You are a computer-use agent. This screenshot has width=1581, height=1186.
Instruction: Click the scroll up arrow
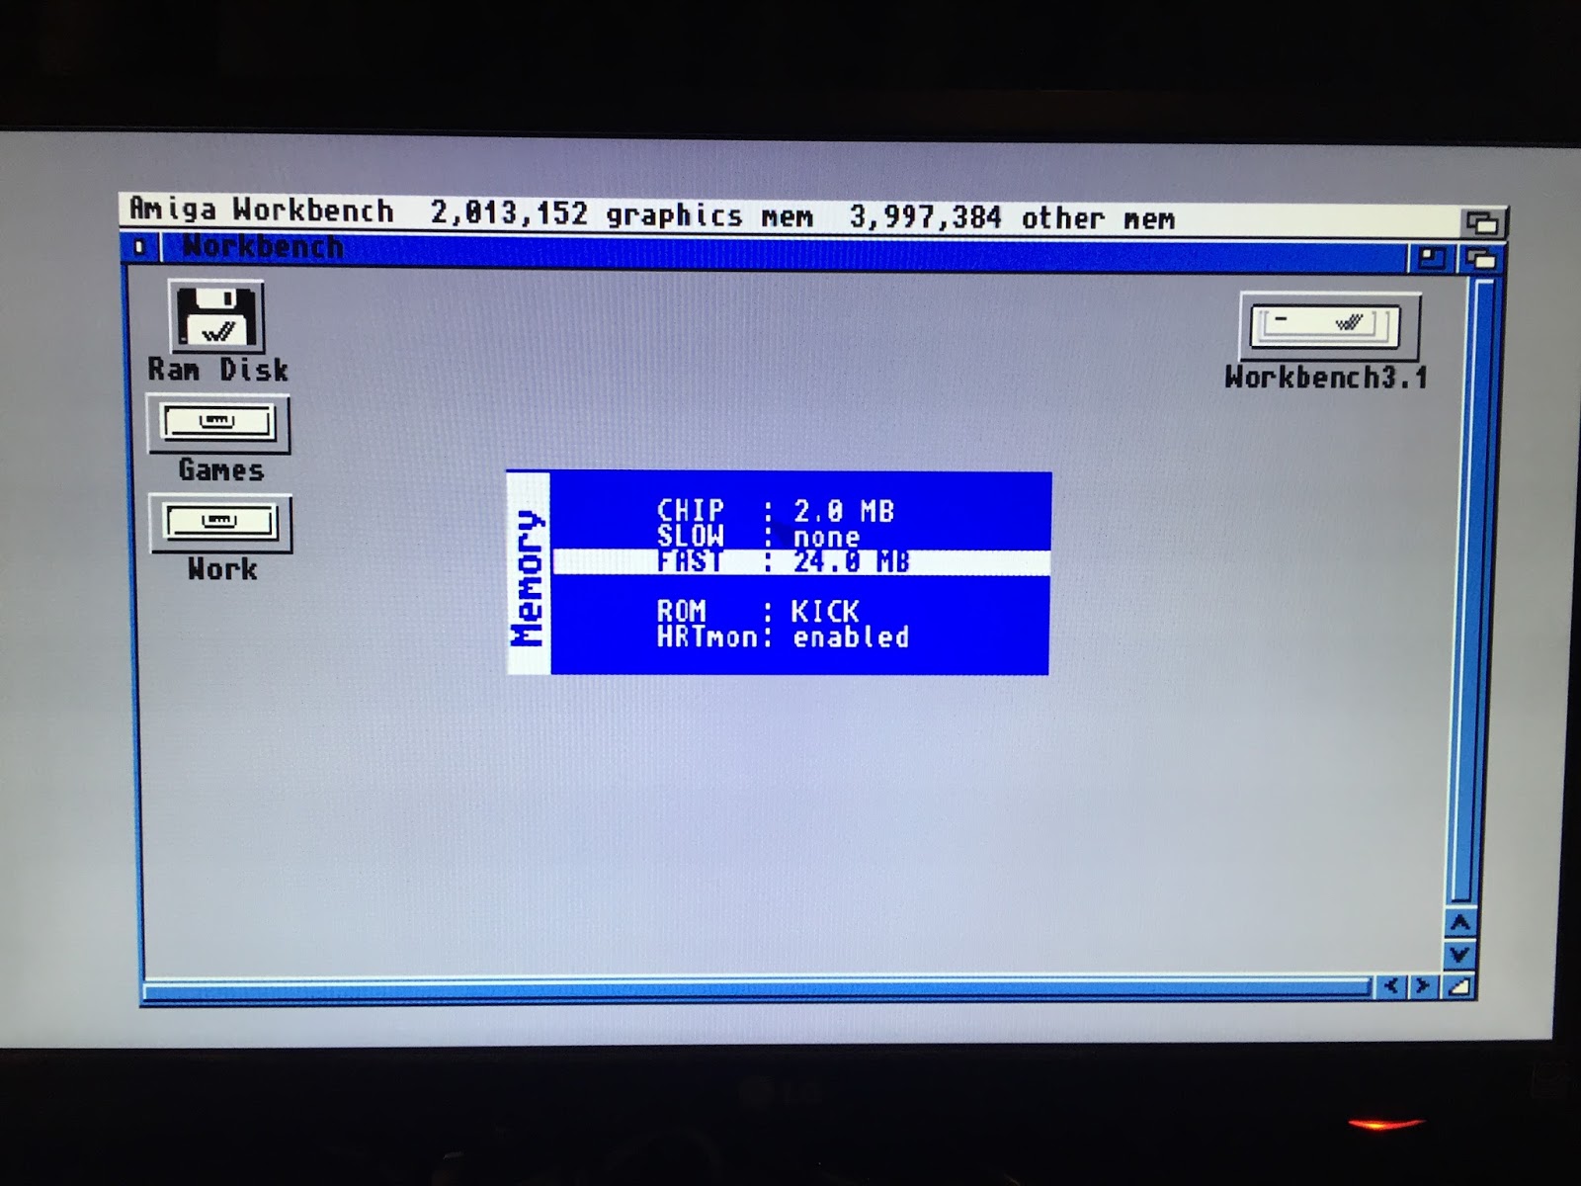pos(1459,923)
